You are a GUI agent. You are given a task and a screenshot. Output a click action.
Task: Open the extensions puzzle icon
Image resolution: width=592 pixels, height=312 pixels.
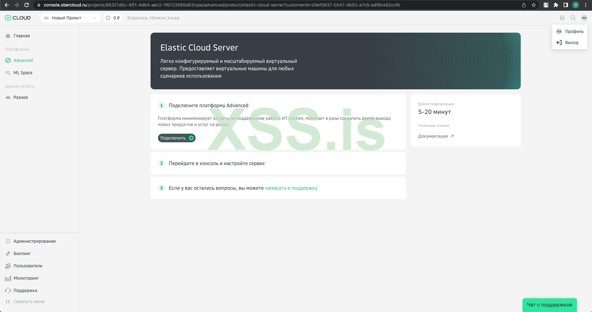556,5
